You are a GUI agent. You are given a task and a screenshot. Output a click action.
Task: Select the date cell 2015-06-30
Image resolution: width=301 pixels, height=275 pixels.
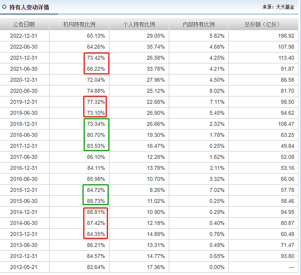(x=24, y=201)
